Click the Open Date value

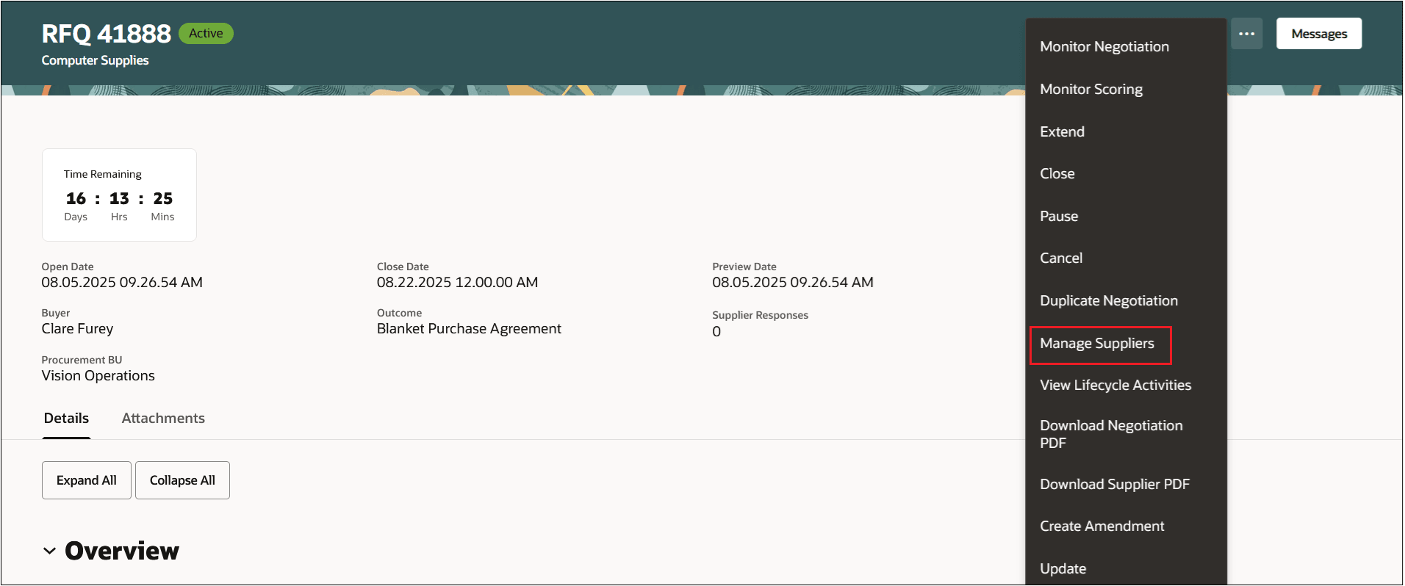[122, 282]
